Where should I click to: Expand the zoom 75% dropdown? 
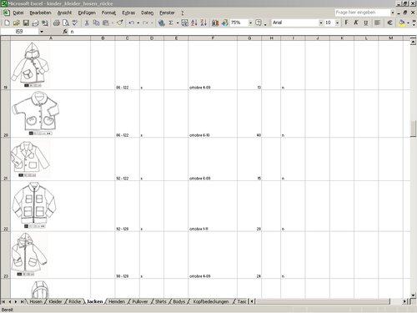(250, 23)
